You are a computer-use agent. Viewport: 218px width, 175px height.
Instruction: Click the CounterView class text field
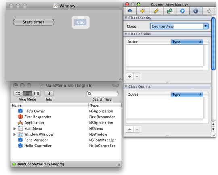177,26
